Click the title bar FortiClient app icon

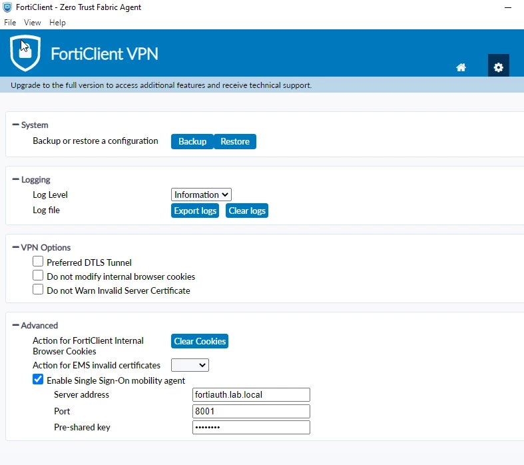7,7
